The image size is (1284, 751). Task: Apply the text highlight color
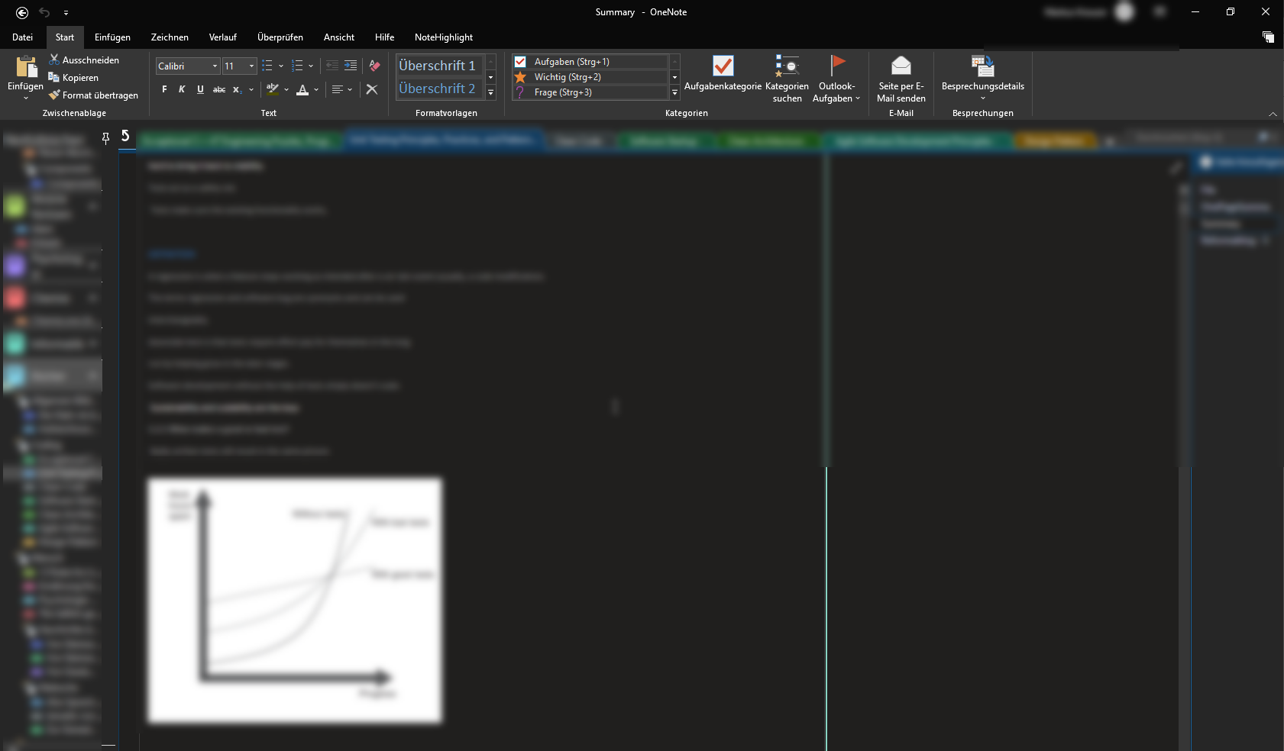click(x=272, y=89)
